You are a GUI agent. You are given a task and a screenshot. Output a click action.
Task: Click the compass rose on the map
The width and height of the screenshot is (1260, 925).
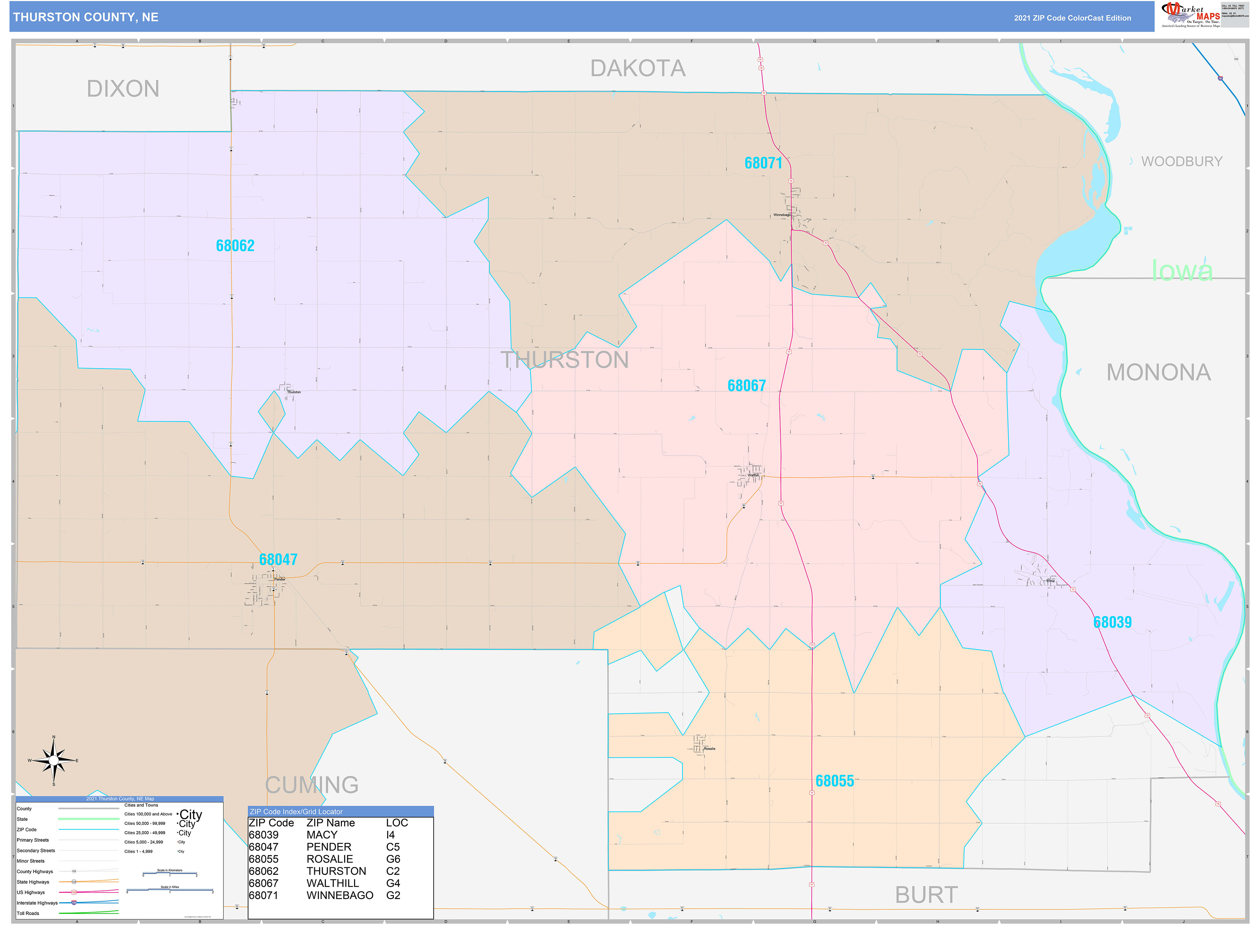(54, 761)
